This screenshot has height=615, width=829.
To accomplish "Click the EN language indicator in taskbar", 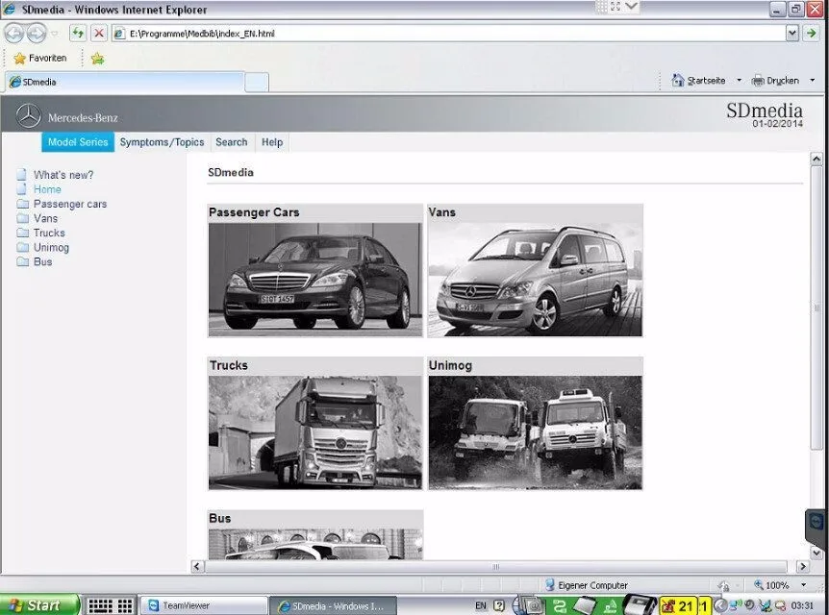I will 481,605.
